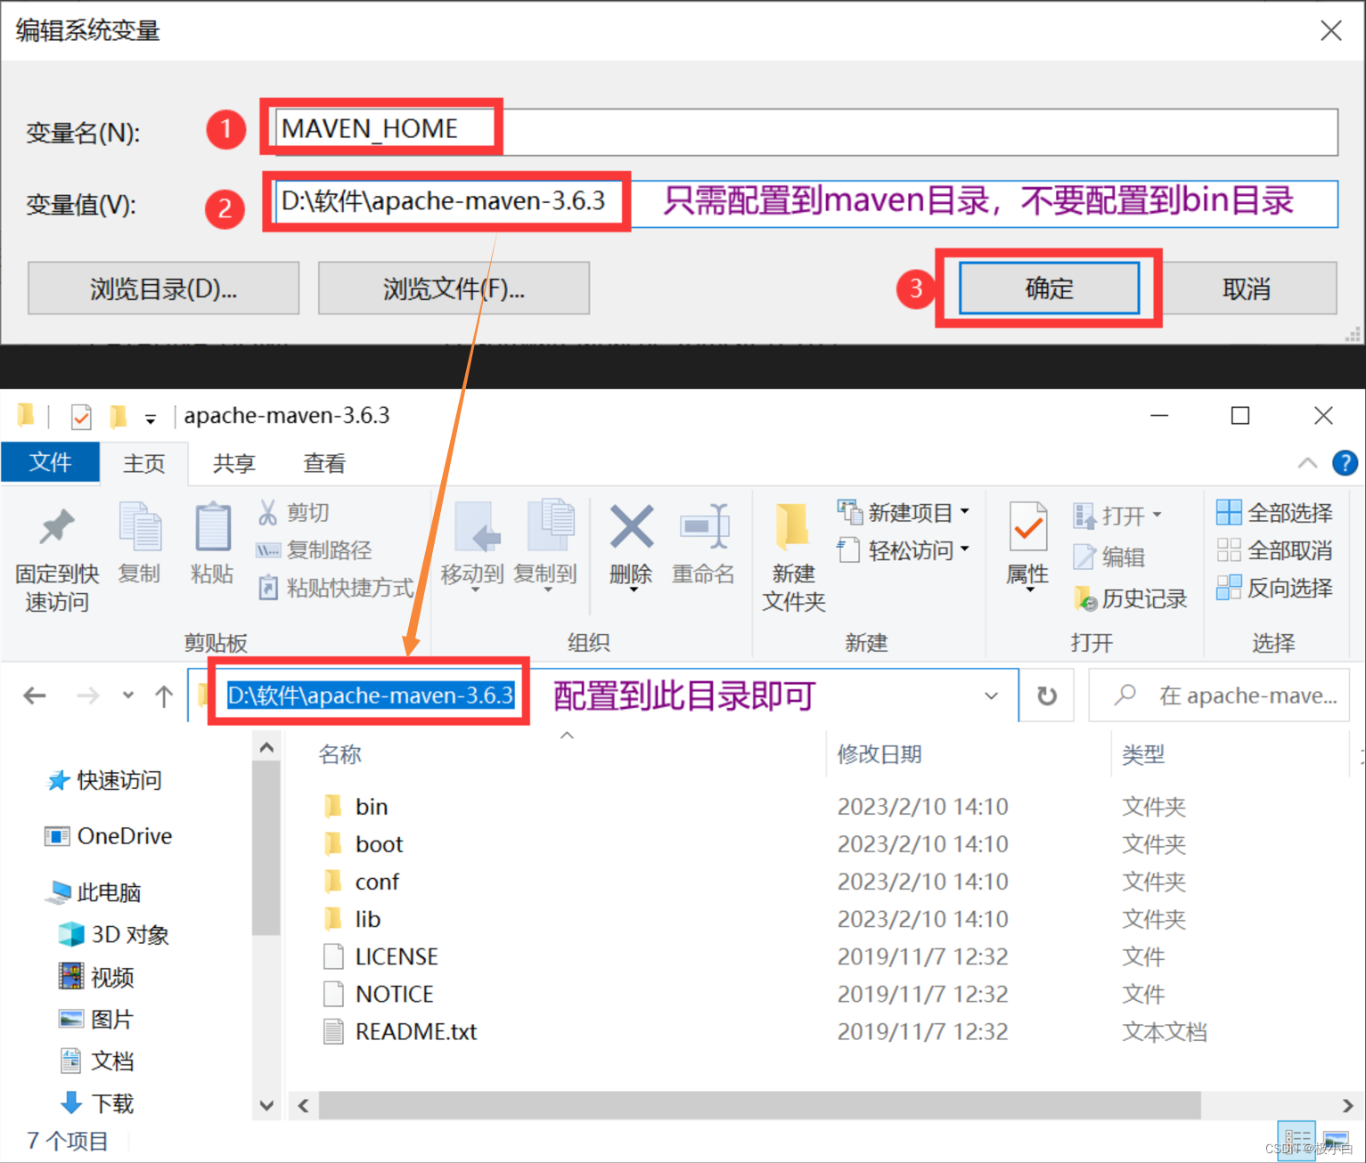The height and width of the screenshot is (1163, 1366).
Task: Click the horizontal scrollbar right arrow
Action: (1347, 1105)
